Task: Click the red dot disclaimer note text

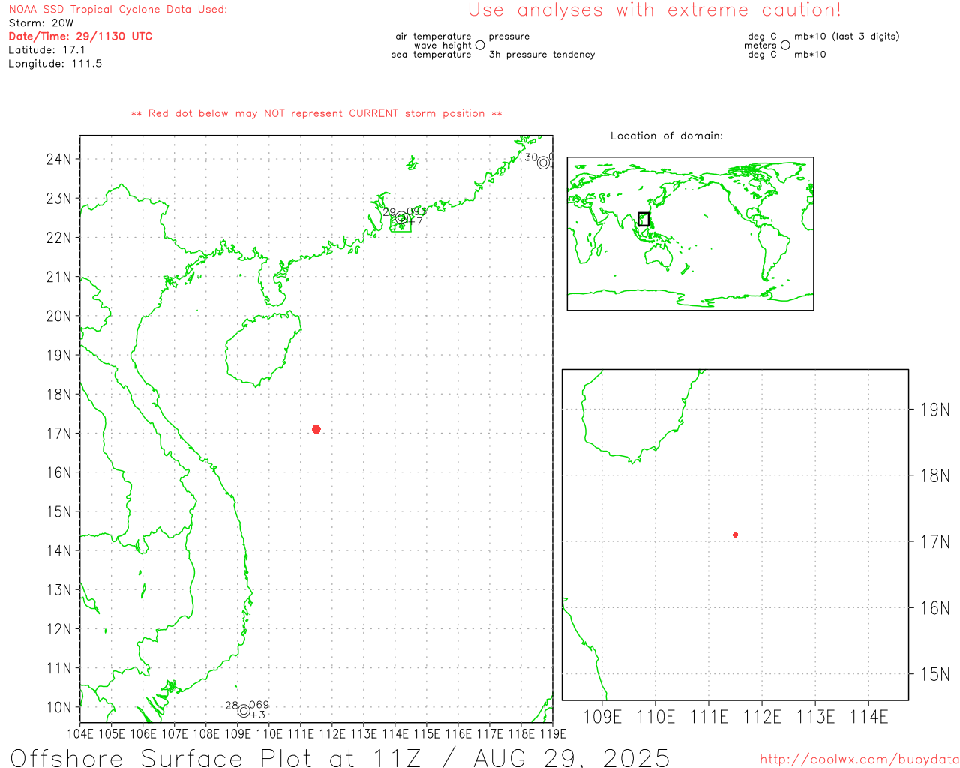Action: (x=316, y=113)
